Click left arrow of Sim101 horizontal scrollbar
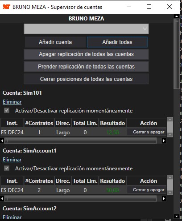 point(2,141)
